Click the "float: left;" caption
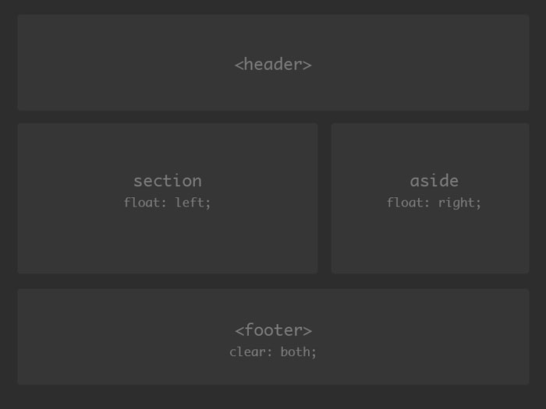 pos(167,203)
